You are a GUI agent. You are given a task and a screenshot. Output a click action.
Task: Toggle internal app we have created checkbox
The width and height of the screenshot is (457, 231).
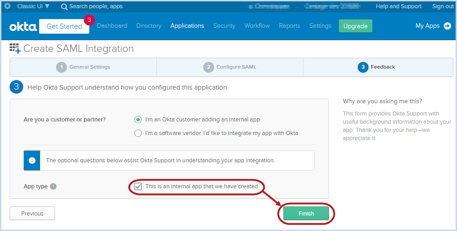point(138,186)
